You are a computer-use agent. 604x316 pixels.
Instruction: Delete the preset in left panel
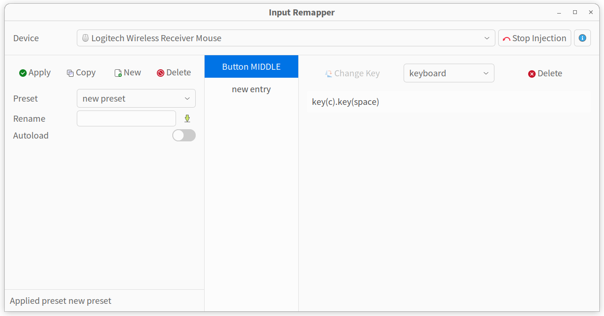click(x=174, y=73)
